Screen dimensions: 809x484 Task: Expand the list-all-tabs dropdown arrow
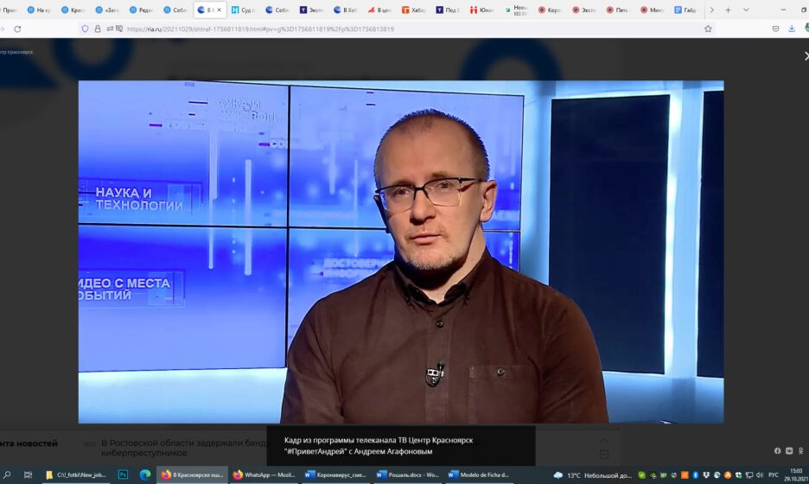[746, 10]
